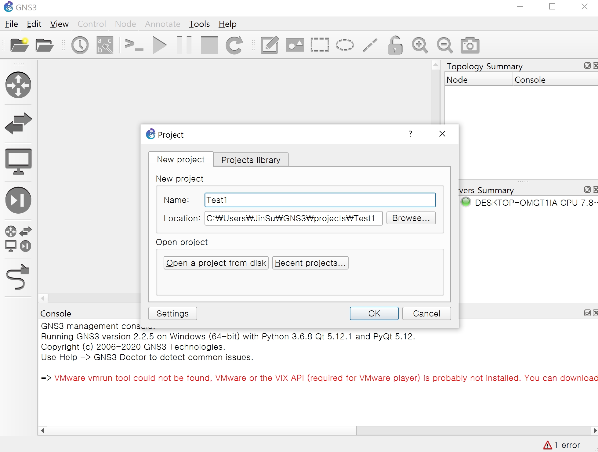Click the Take screenshot camera icon
Viewport: 598px width, 452px height.
469,45
